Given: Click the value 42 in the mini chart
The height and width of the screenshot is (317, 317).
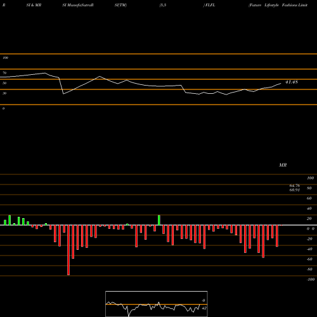Looking at the screenshot, I should pyautogui.click(x=204, y=308).
